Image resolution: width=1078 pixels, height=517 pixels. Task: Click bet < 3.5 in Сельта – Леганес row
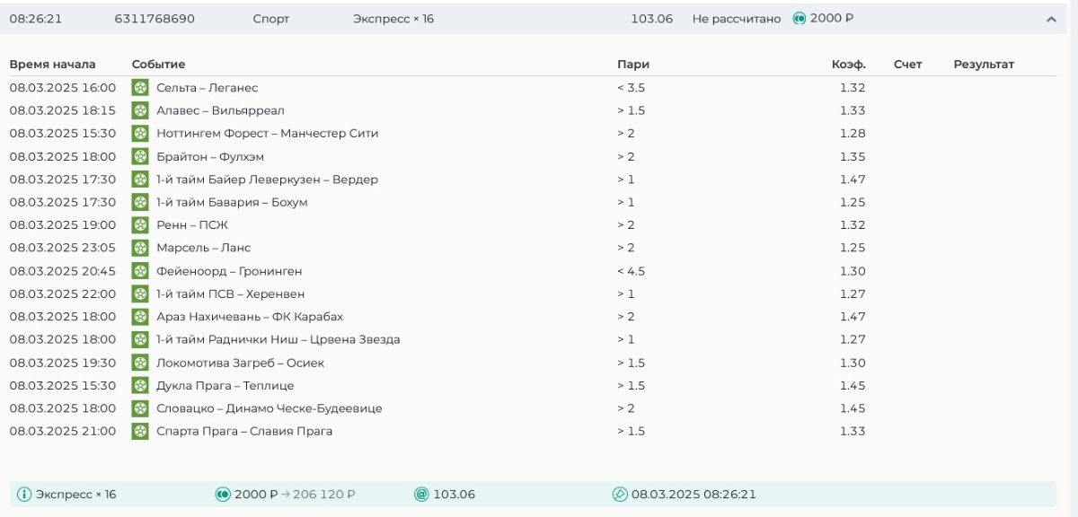coord(632,88)
